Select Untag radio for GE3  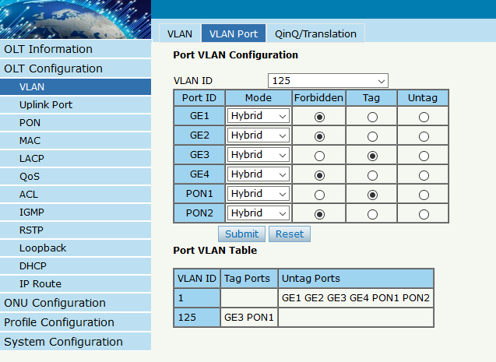pyautogui.click(x=424, y=156)
